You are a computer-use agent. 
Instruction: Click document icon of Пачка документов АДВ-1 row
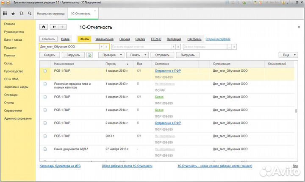pyautogui.click(x=45, y=149)
